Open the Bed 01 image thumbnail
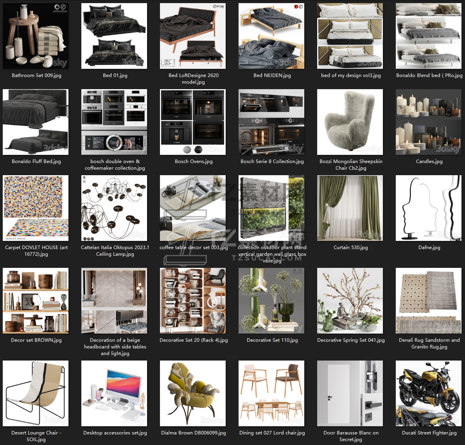 pos(114,36)
